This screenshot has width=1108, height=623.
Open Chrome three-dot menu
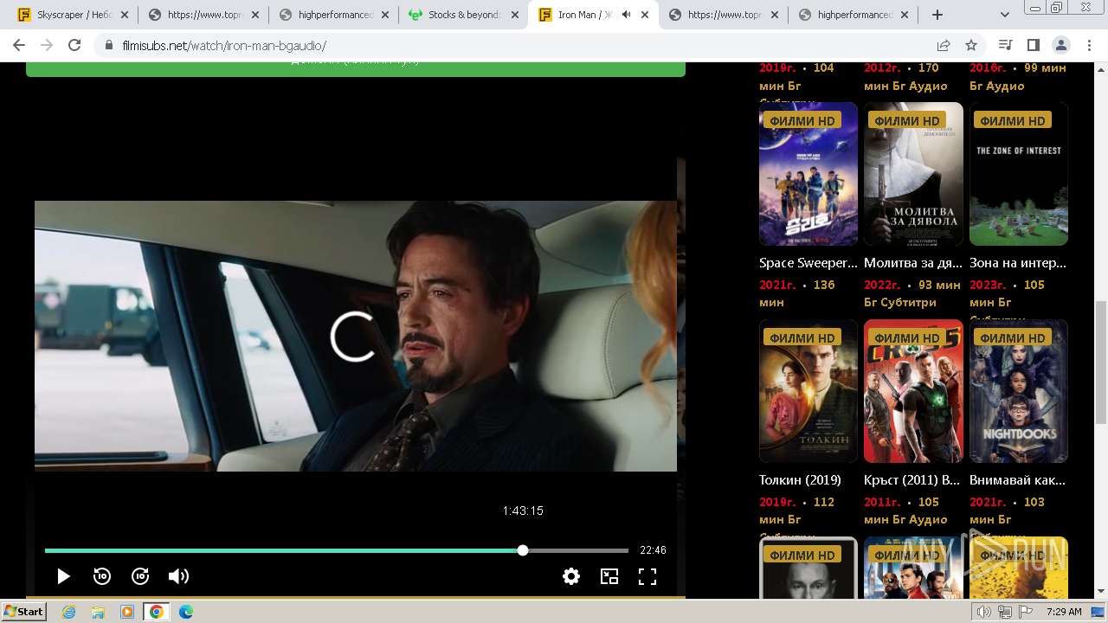(x=1088, y=45)
